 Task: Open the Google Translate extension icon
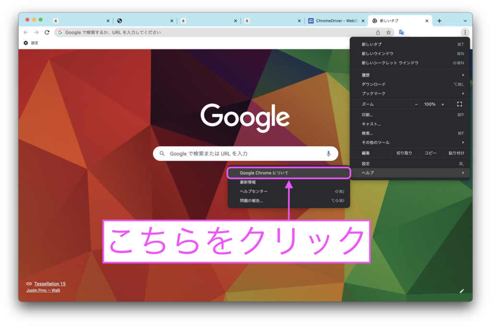tap(401, 32)
